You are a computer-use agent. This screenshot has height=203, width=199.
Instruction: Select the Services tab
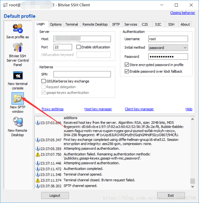point(131,24)
